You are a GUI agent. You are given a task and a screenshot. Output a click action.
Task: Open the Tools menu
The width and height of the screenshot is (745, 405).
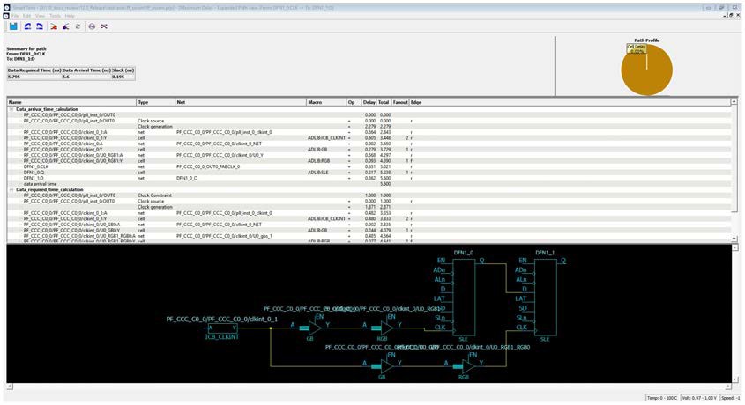55,16
